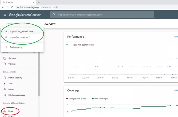The image size is (178, 117).
Task: Click the 4/1/19 date on performance axis
Action: (130, 78)
